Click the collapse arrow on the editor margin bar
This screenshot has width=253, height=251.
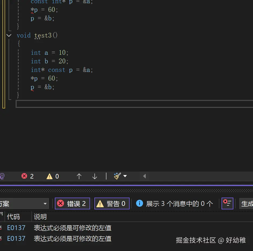pos(144,176)
